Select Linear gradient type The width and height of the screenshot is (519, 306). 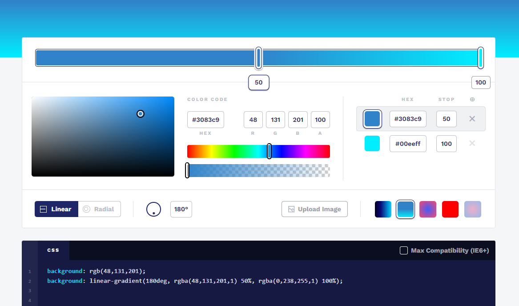tap(56, 209)
